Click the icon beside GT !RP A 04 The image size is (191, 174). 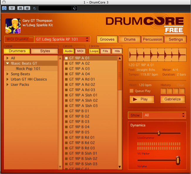[66, 74]
